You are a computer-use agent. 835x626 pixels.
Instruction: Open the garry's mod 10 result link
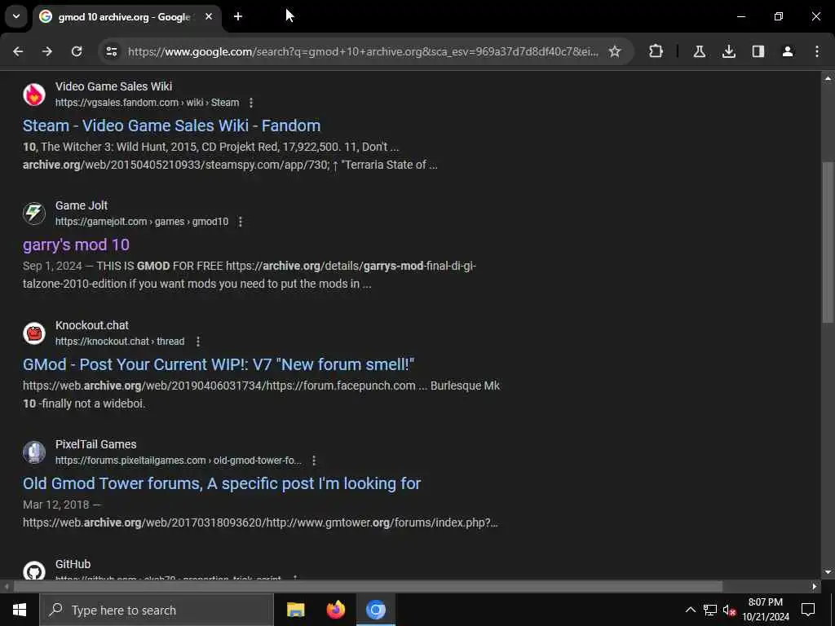(76, 245)
